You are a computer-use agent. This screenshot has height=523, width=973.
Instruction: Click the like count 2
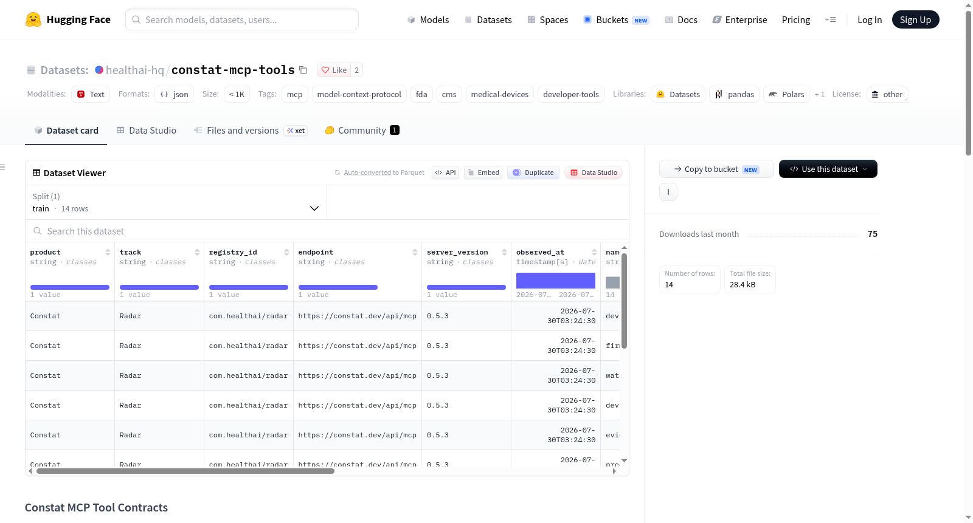tap(357, 70)
